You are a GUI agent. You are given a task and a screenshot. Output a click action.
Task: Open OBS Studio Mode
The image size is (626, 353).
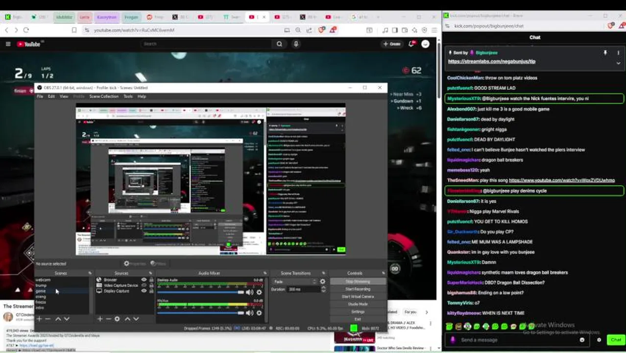pyautogui.click(x=358, y=304)
